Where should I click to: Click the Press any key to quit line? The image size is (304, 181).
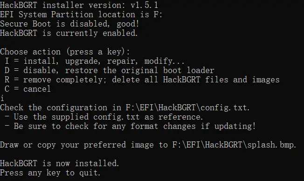(x=50, y=173)
